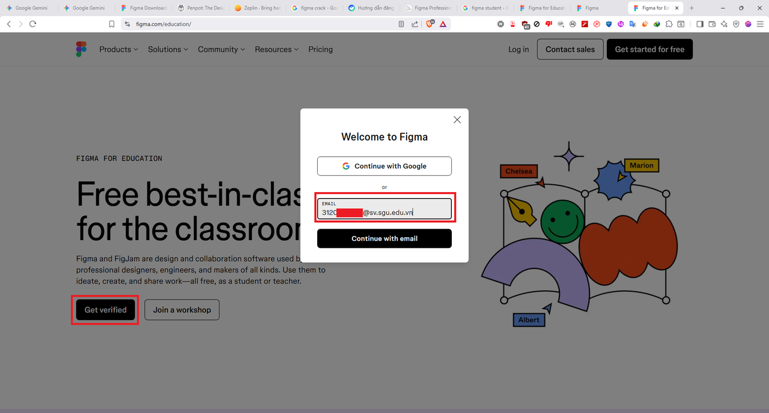Image resolution: width=769 pixels, height=413 pixels.
Task: Click Continue with email button
Action: click(x=384, y=238)
